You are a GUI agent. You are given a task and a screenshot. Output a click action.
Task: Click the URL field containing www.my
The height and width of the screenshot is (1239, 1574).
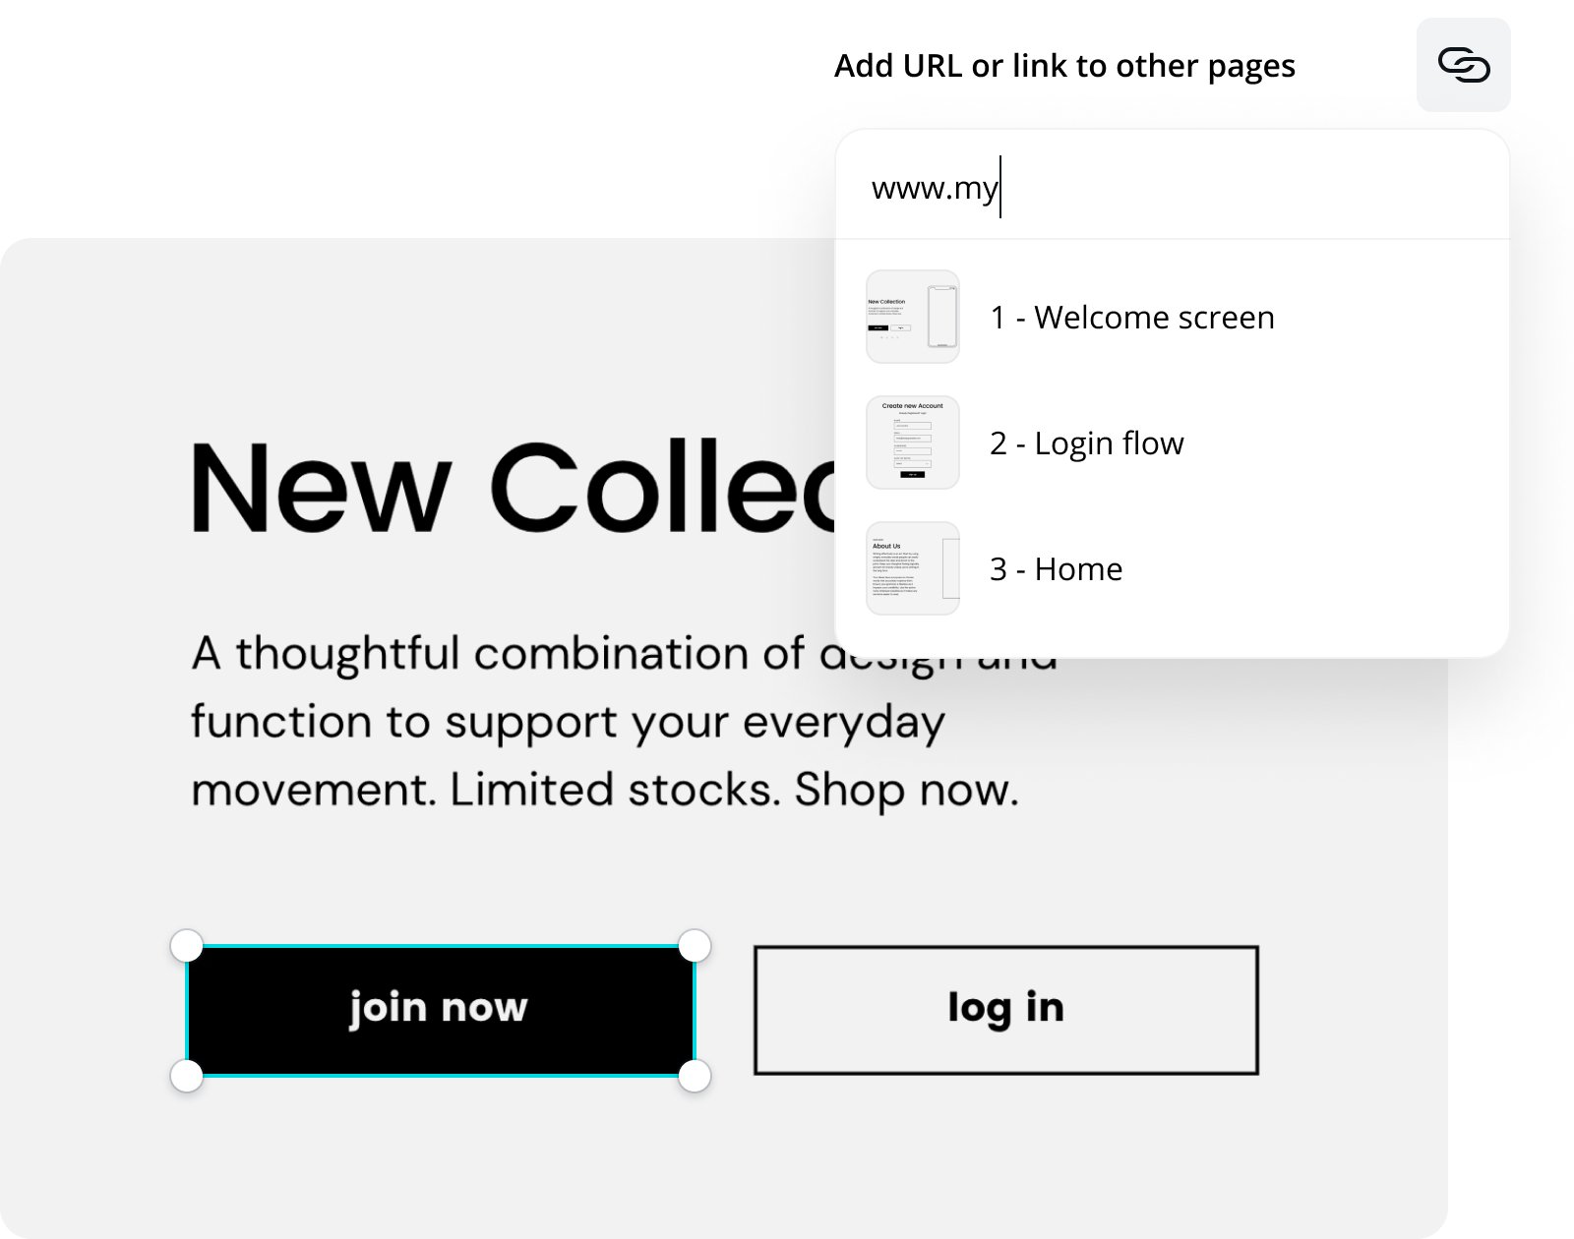click(1171, 187)
